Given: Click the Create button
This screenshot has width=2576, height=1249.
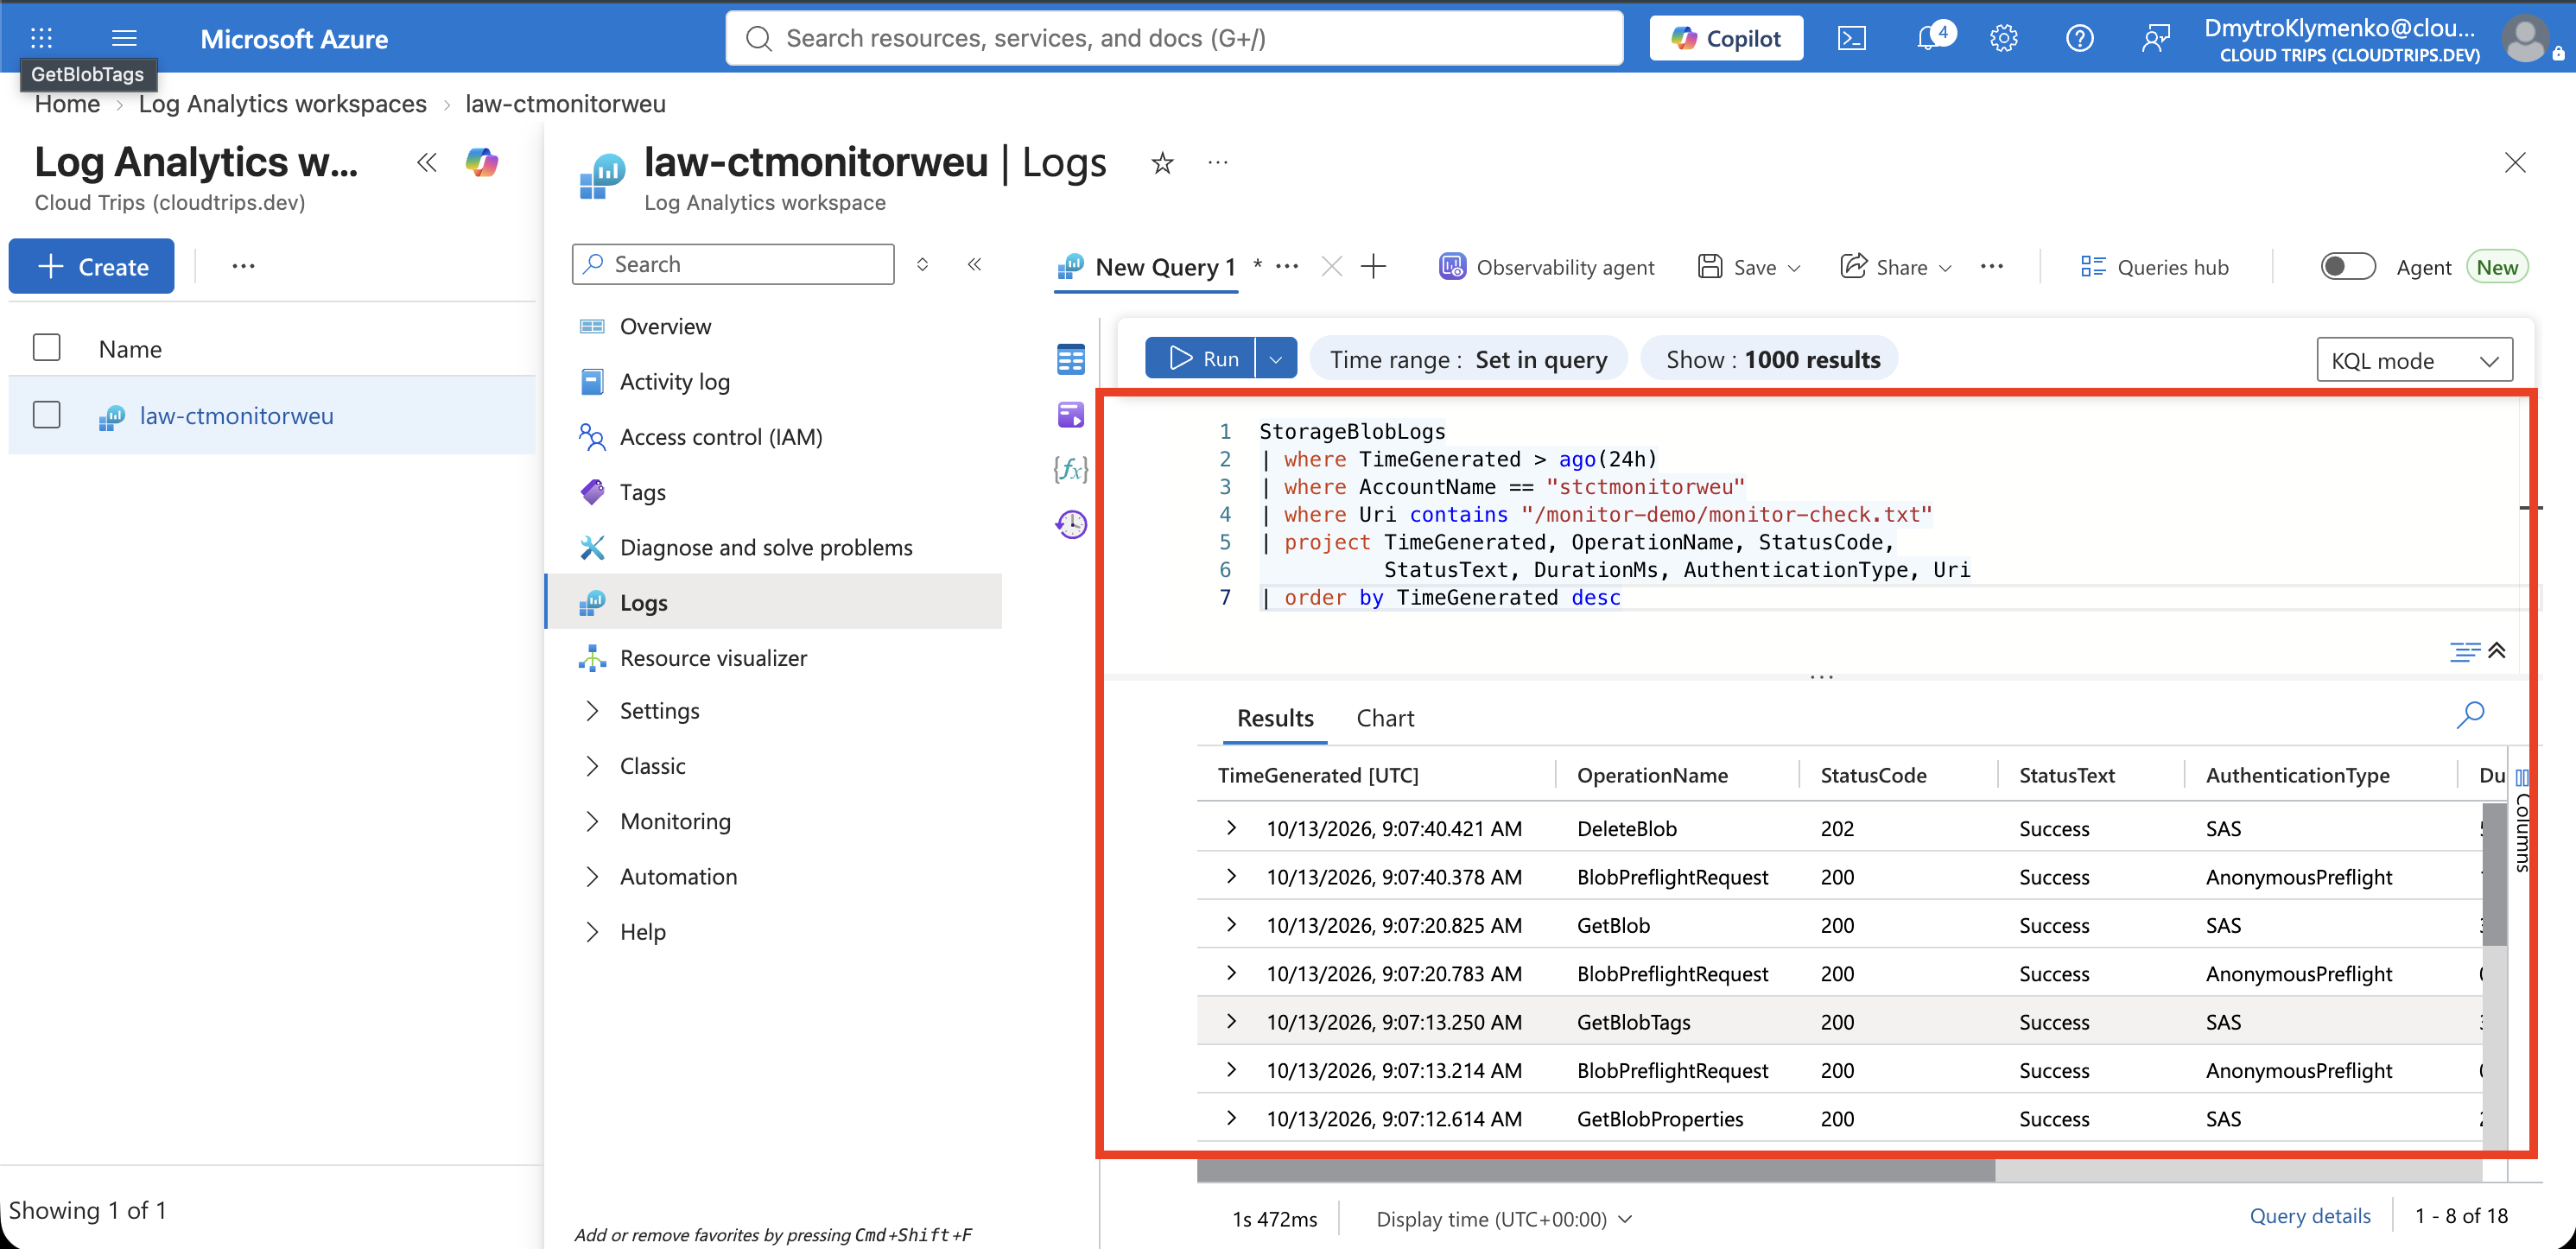Looking at the screenshot, I should click(x=91, y=265).
